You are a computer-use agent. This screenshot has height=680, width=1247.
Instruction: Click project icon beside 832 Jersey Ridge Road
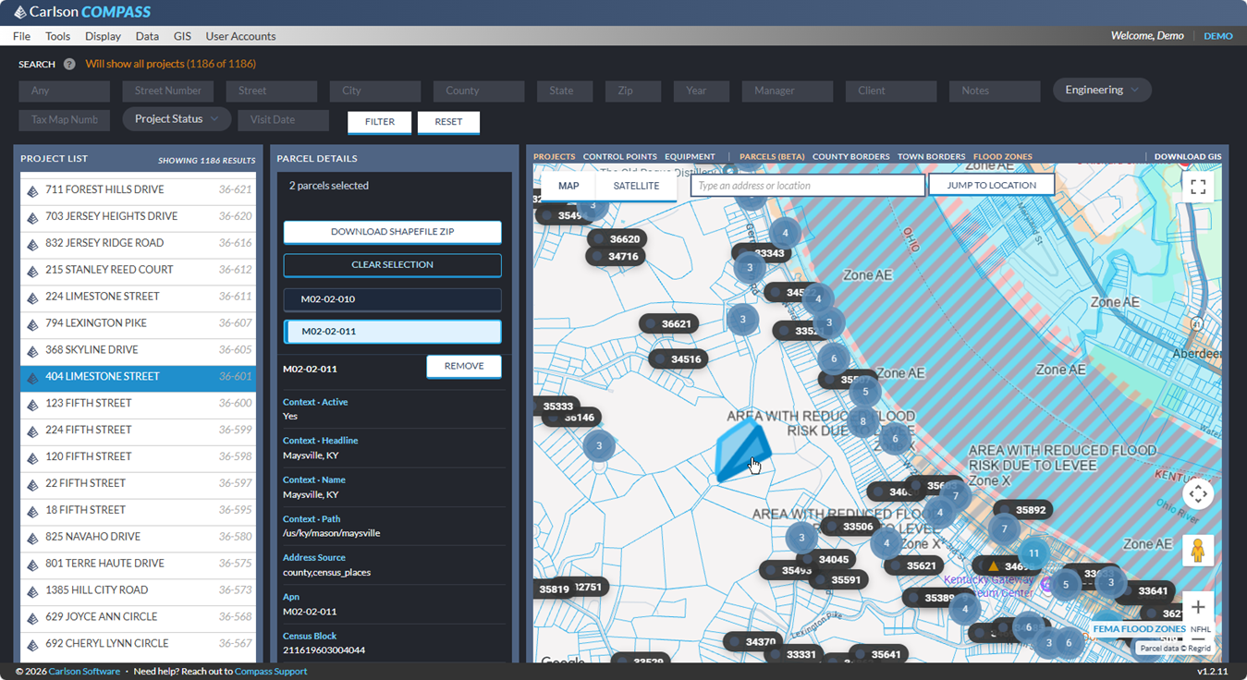(x=32, y=245)
